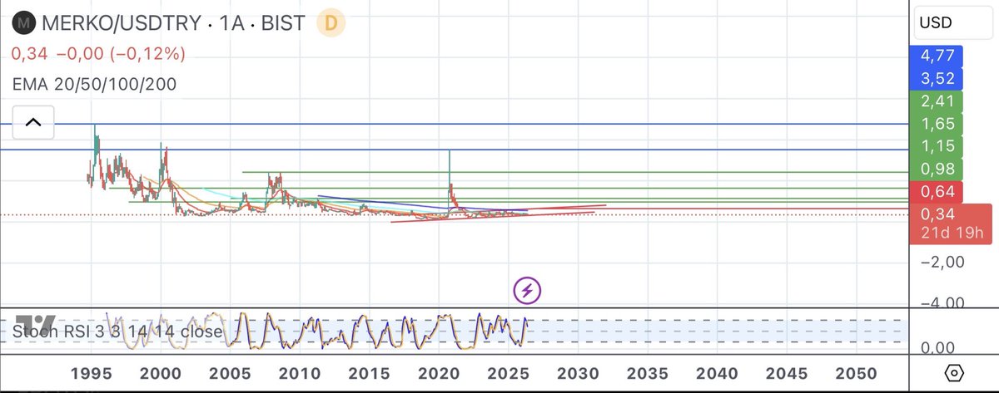
Task: Select the EMA 20/50/100/200 indicator legend
Action: point(94,84)
